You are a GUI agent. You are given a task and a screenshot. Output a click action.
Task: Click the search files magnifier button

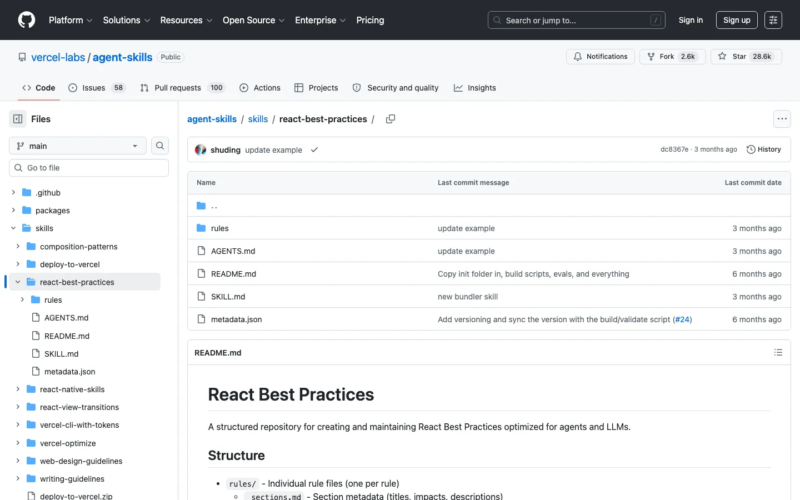[160, 146]
